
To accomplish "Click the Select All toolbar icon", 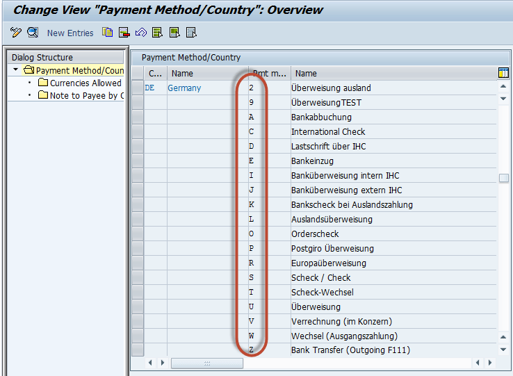I will (157, 33).
